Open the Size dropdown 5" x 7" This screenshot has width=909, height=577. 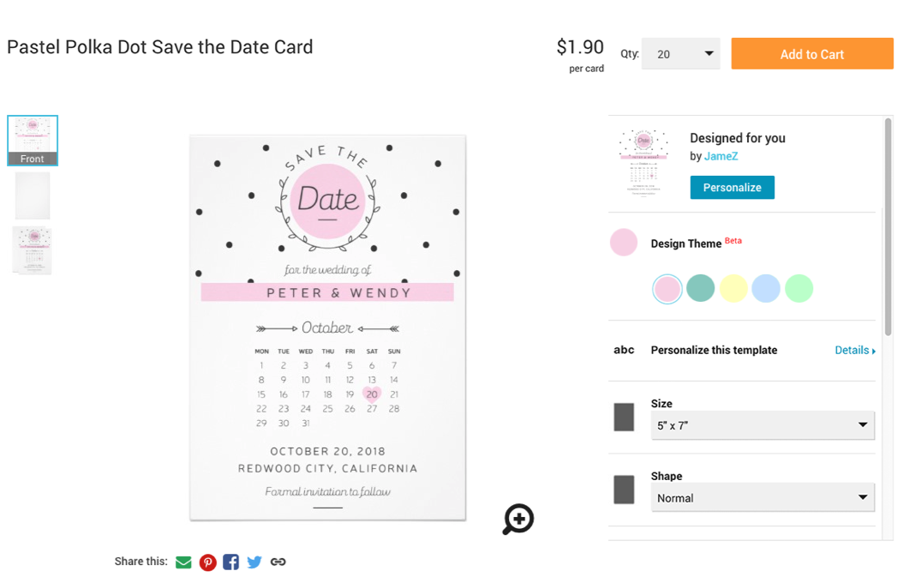[762, 425]
